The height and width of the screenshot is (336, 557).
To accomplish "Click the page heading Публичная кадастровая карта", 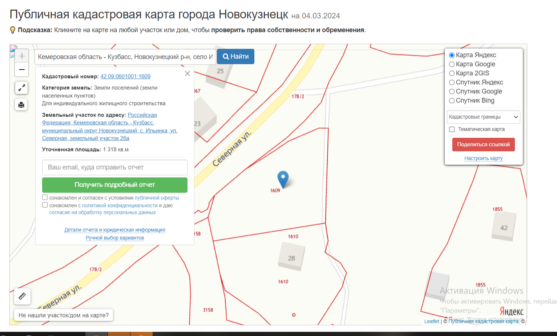I will (149, 14).
